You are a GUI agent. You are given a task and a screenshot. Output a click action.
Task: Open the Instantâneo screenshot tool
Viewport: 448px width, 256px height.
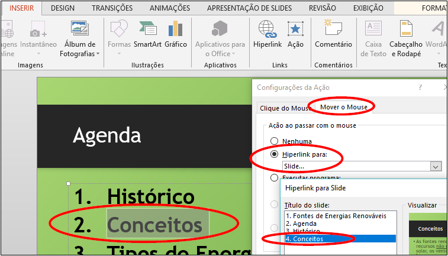(38, 37)
